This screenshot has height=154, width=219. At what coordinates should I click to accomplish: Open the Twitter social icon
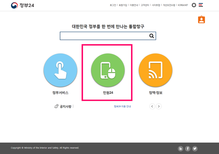point(195,149)
